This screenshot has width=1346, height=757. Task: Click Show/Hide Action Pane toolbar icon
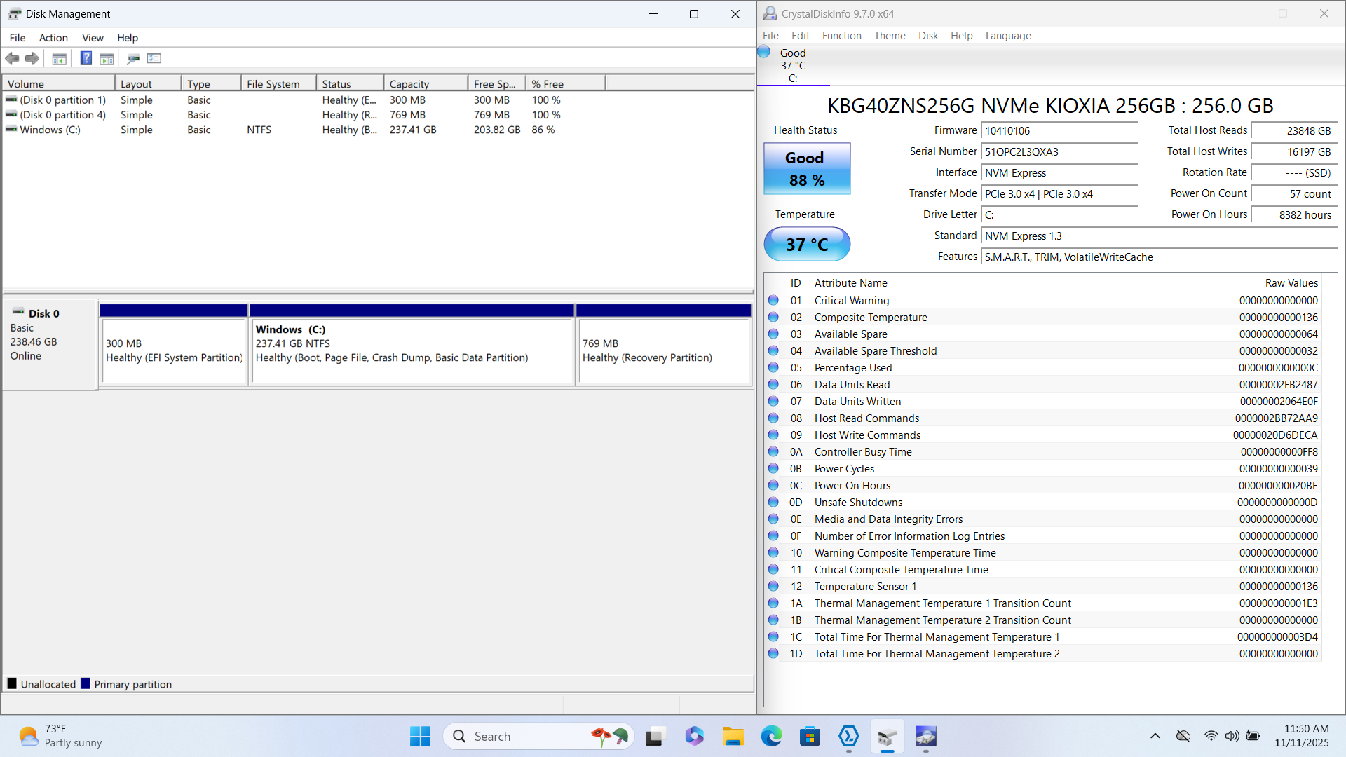click(107, 58)
